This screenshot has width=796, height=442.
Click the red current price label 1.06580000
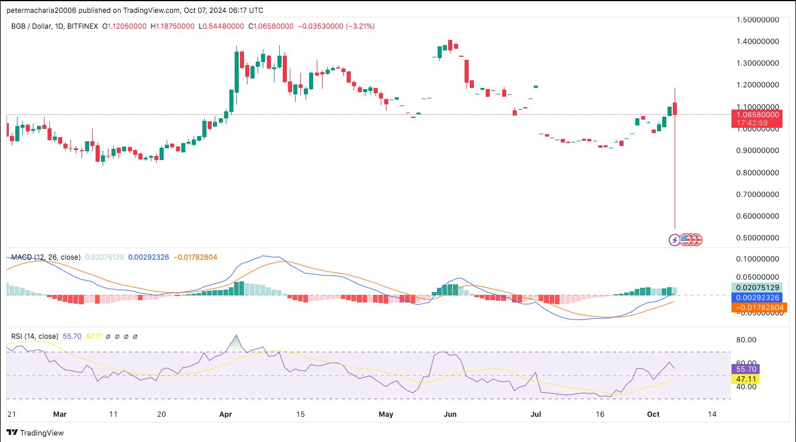click(x=756, y=115)
